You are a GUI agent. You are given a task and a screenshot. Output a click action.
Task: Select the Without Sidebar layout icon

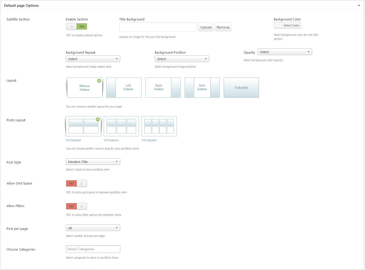(85, 88)
